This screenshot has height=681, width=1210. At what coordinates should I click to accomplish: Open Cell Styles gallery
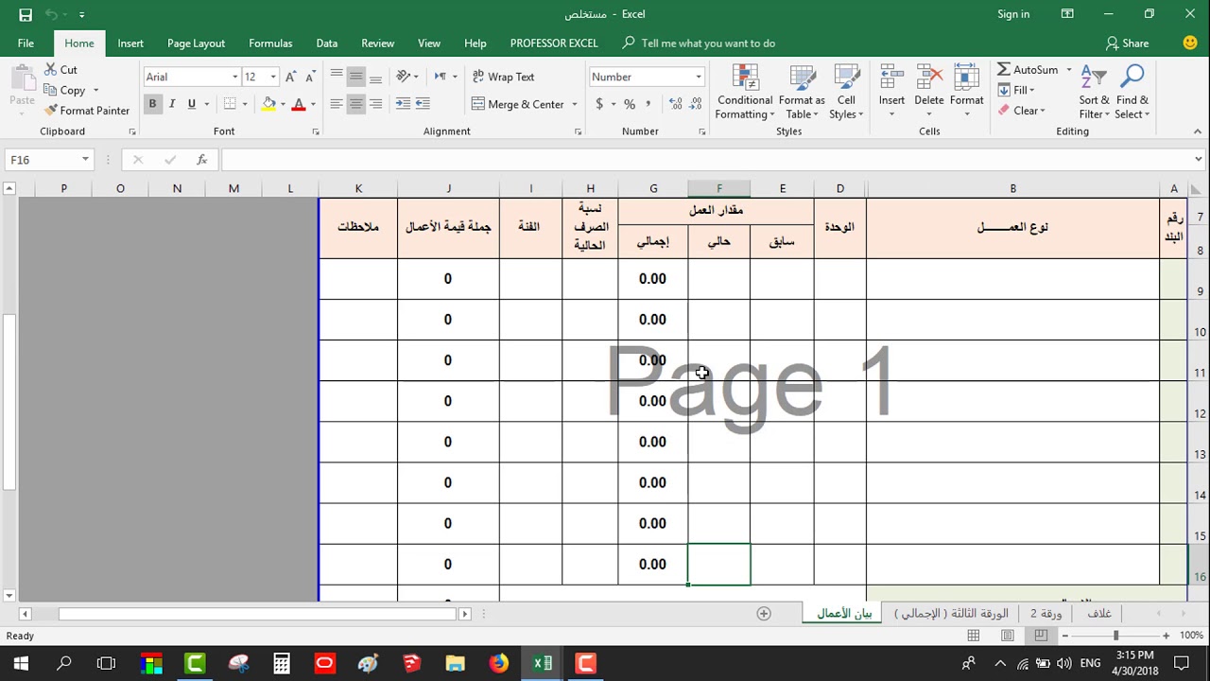point(846,93)
